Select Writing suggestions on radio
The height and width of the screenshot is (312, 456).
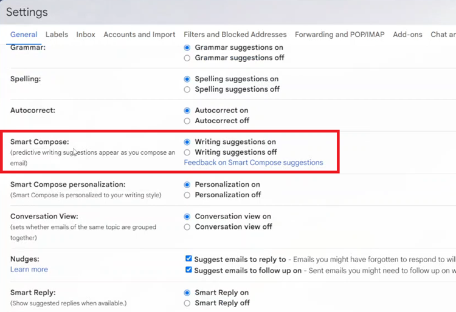click(x=187, y=142)
